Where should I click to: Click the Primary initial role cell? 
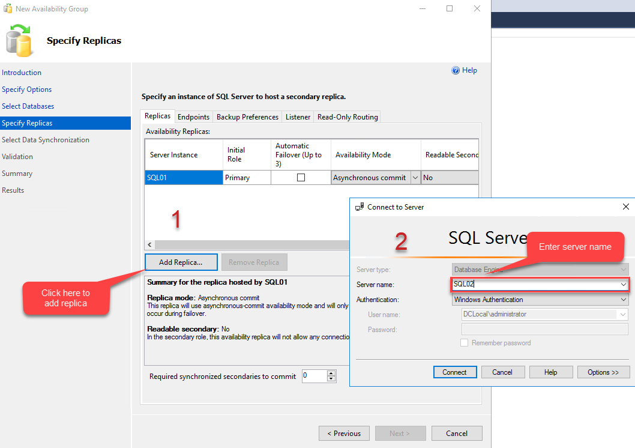247,177
